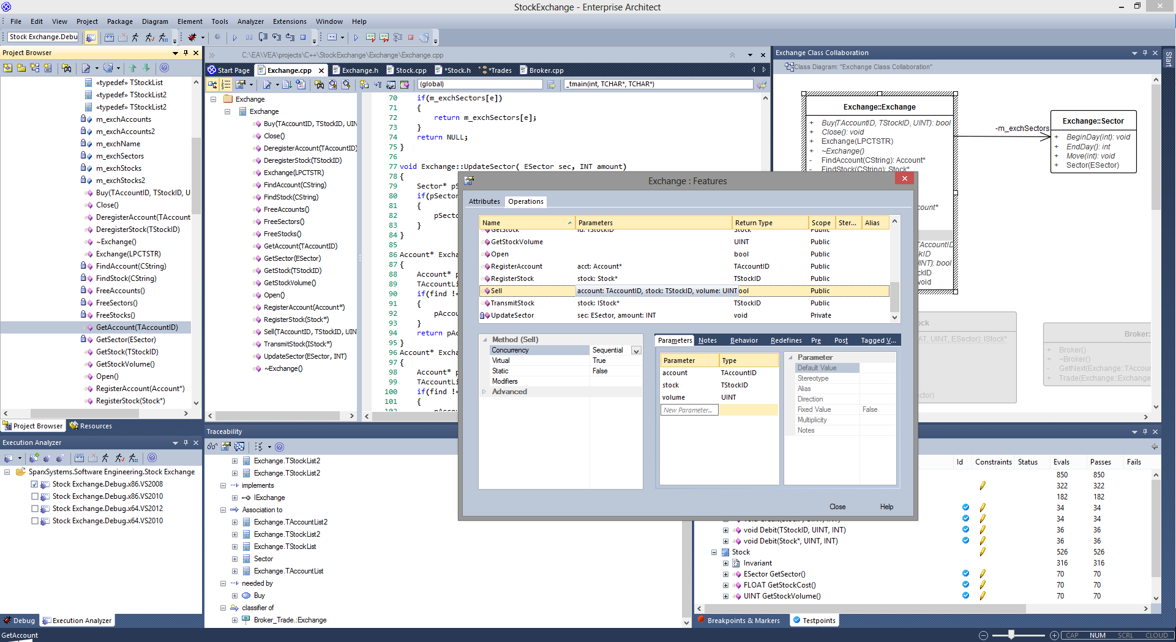Switch to the Attributes tab
Screen dimensions: 1176x642
pyautogui.click(x=484, y=201)
